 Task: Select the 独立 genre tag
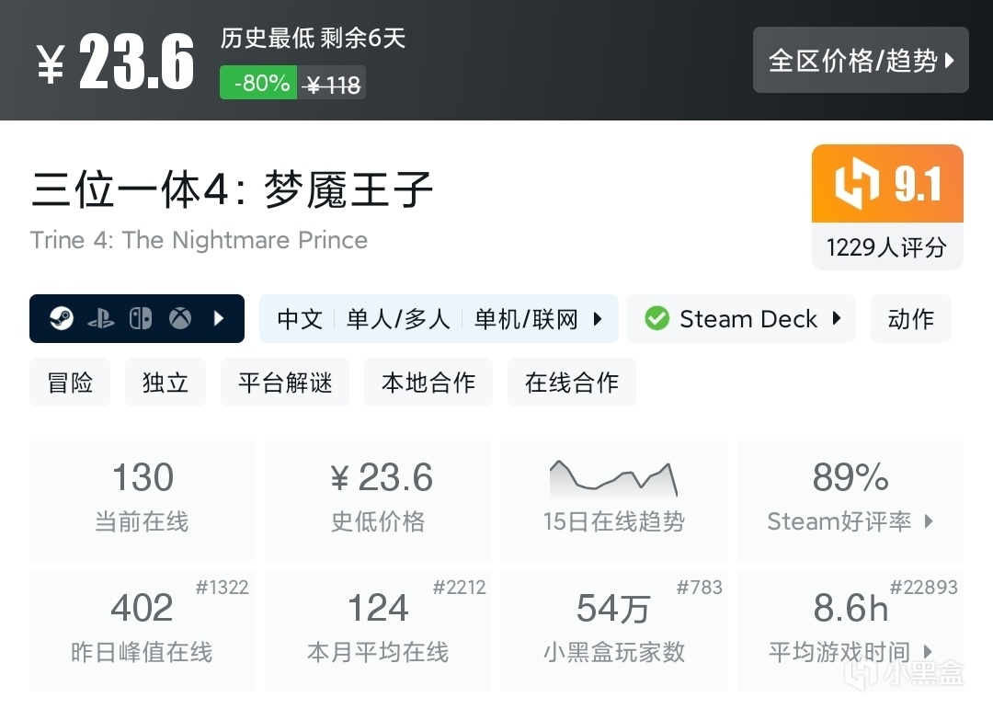click(x=165, y=383)
